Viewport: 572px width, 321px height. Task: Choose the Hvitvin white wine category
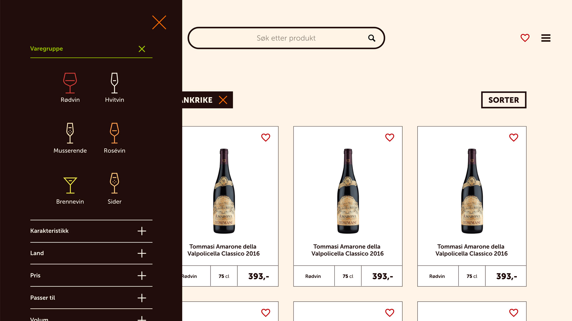point(114,83)
